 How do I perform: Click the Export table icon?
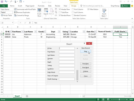click(46, 13)
